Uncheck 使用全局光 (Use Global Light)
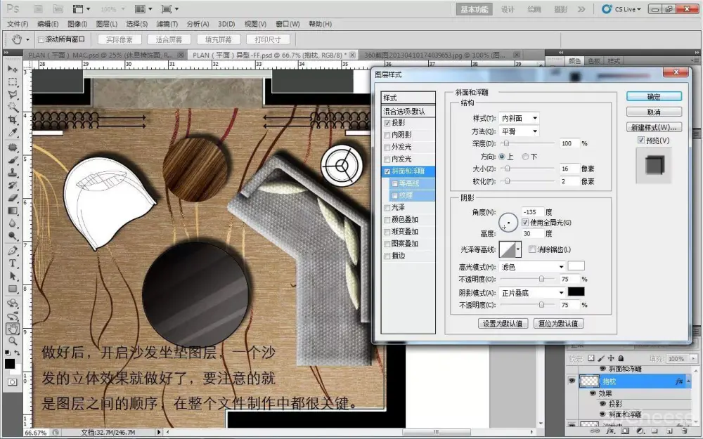Viewport: 703px width, 439px height. (525, 222)
